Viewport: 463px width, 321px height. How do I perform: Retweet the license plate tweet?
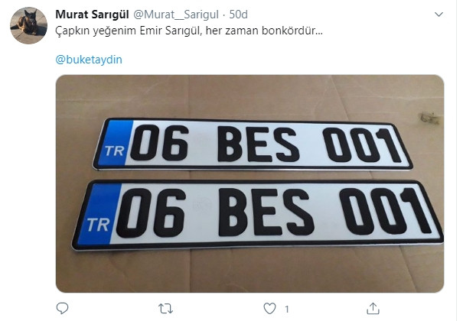coord(165,309)
